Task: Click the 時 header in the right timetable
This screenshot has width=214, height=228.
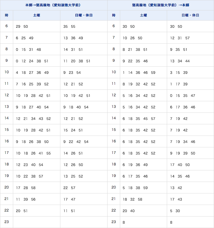Action: point(114,15)
